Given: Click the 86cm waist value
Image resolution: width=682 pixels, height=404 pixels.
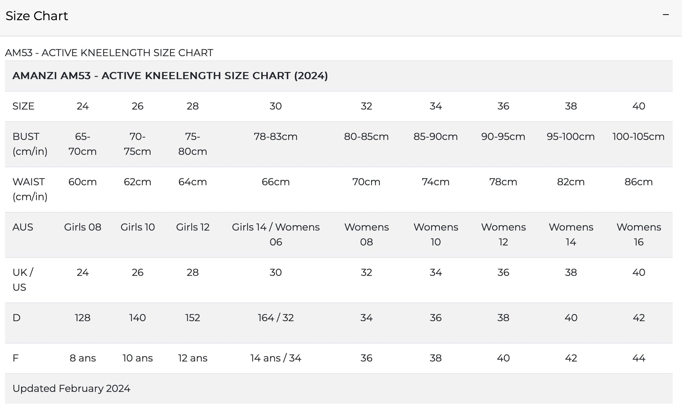Looking at the screenshot, I should (x=638, y=182).
